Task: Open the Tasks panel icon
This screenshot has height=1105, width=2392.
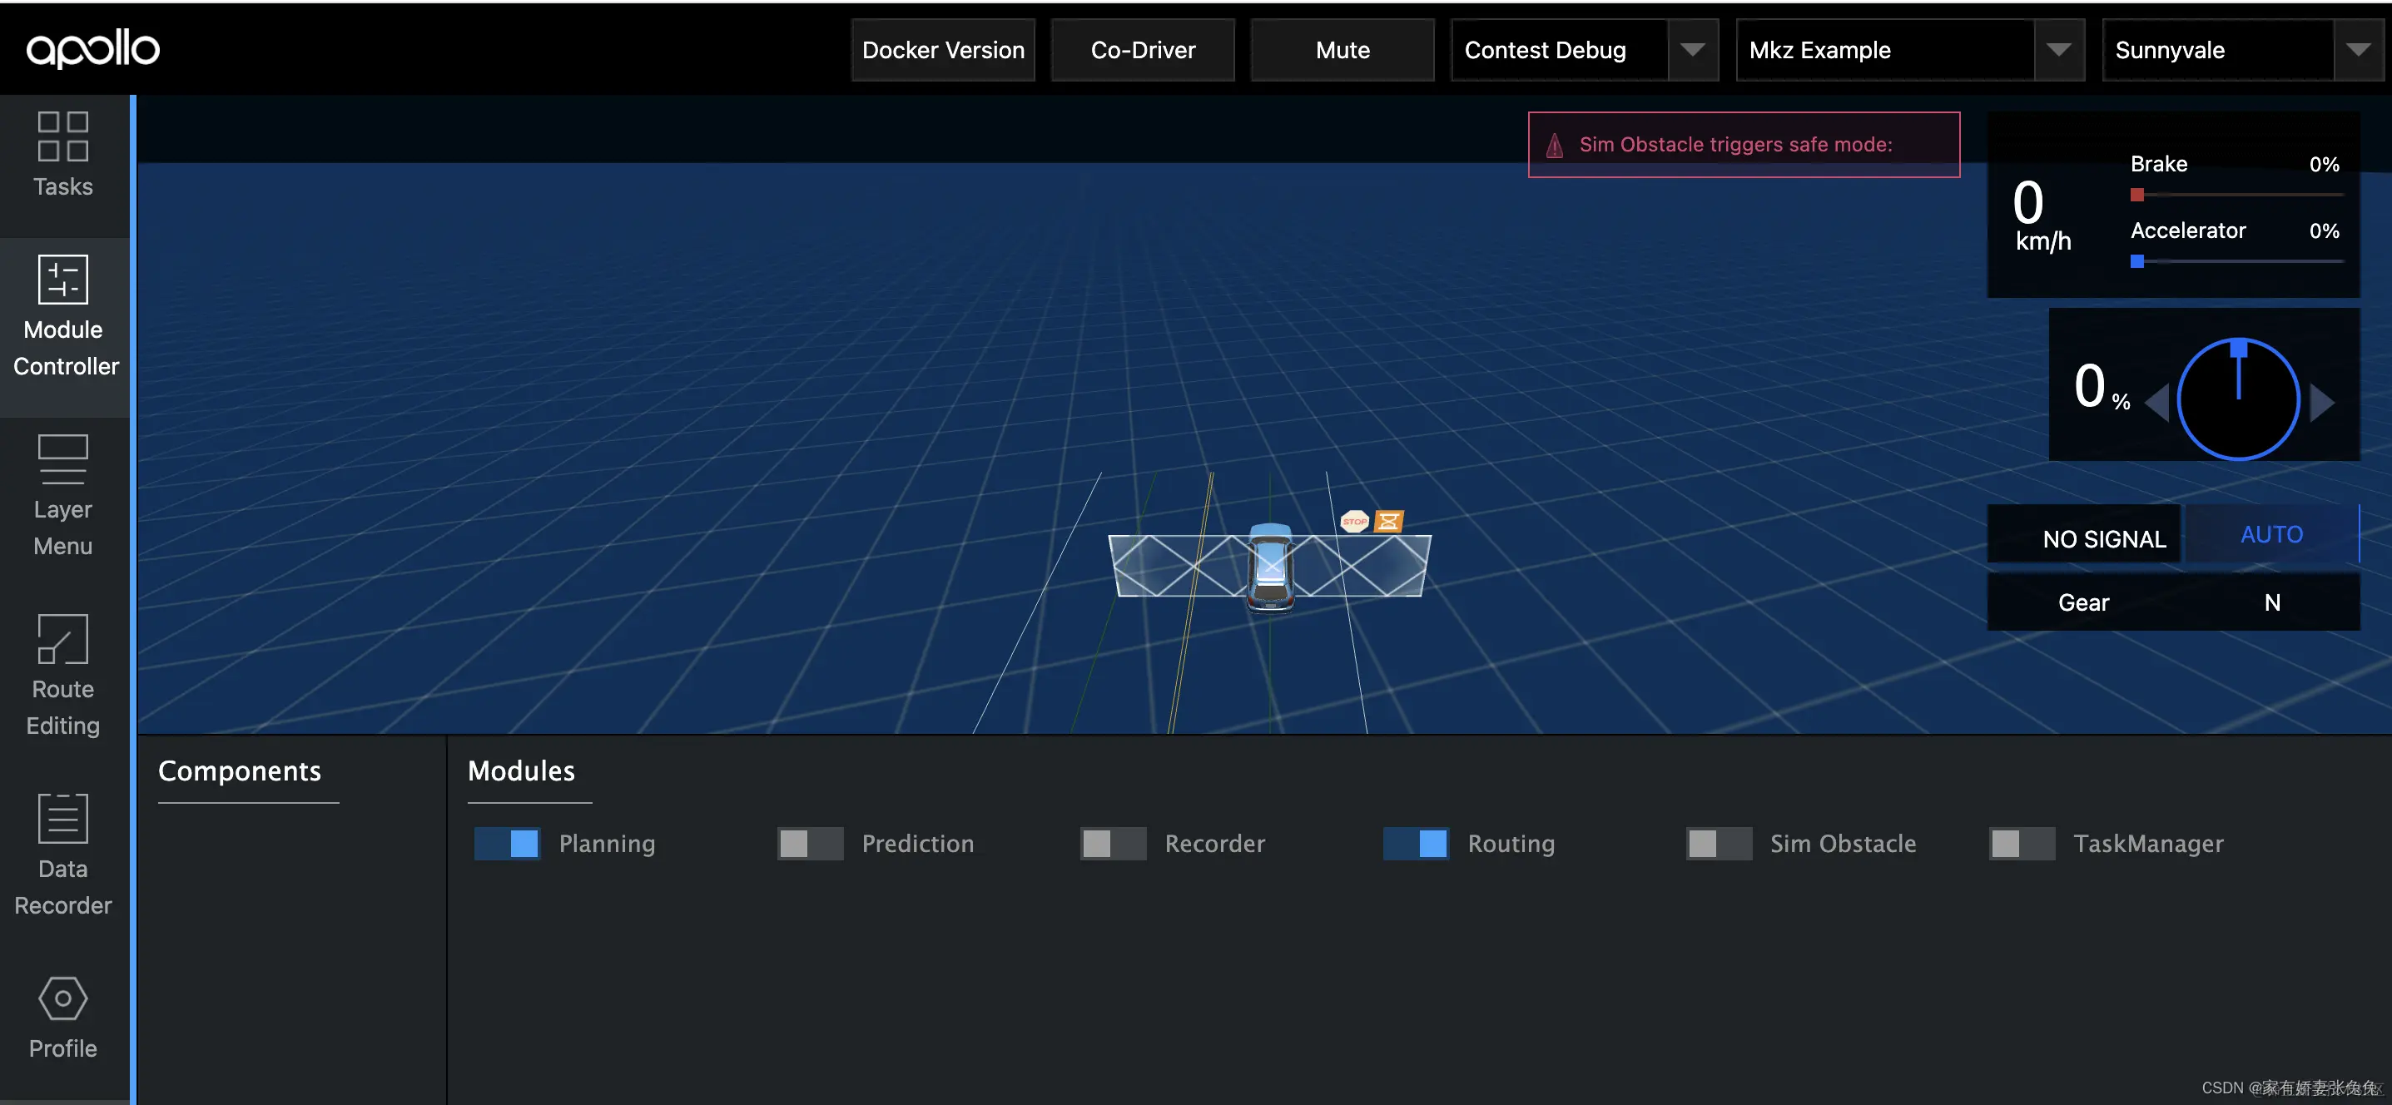Action: (x=62, y=136)
